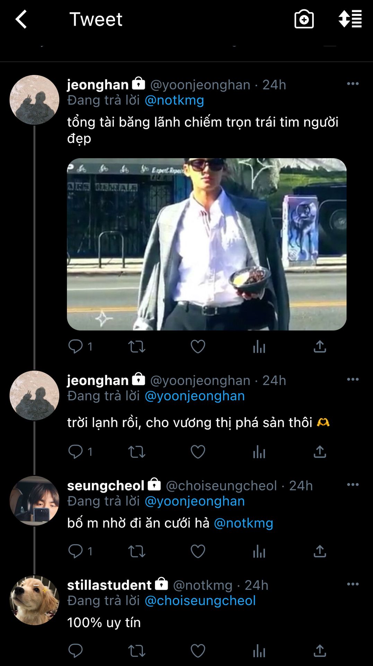Open @notkmg mention in seungcheol's tweet text
Image resolution: width=373 pixels, height=666 pixels.
[243, 523]
